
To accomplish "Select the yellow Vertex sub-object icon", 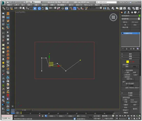I will pyautogui.click(x=127, y=62).
